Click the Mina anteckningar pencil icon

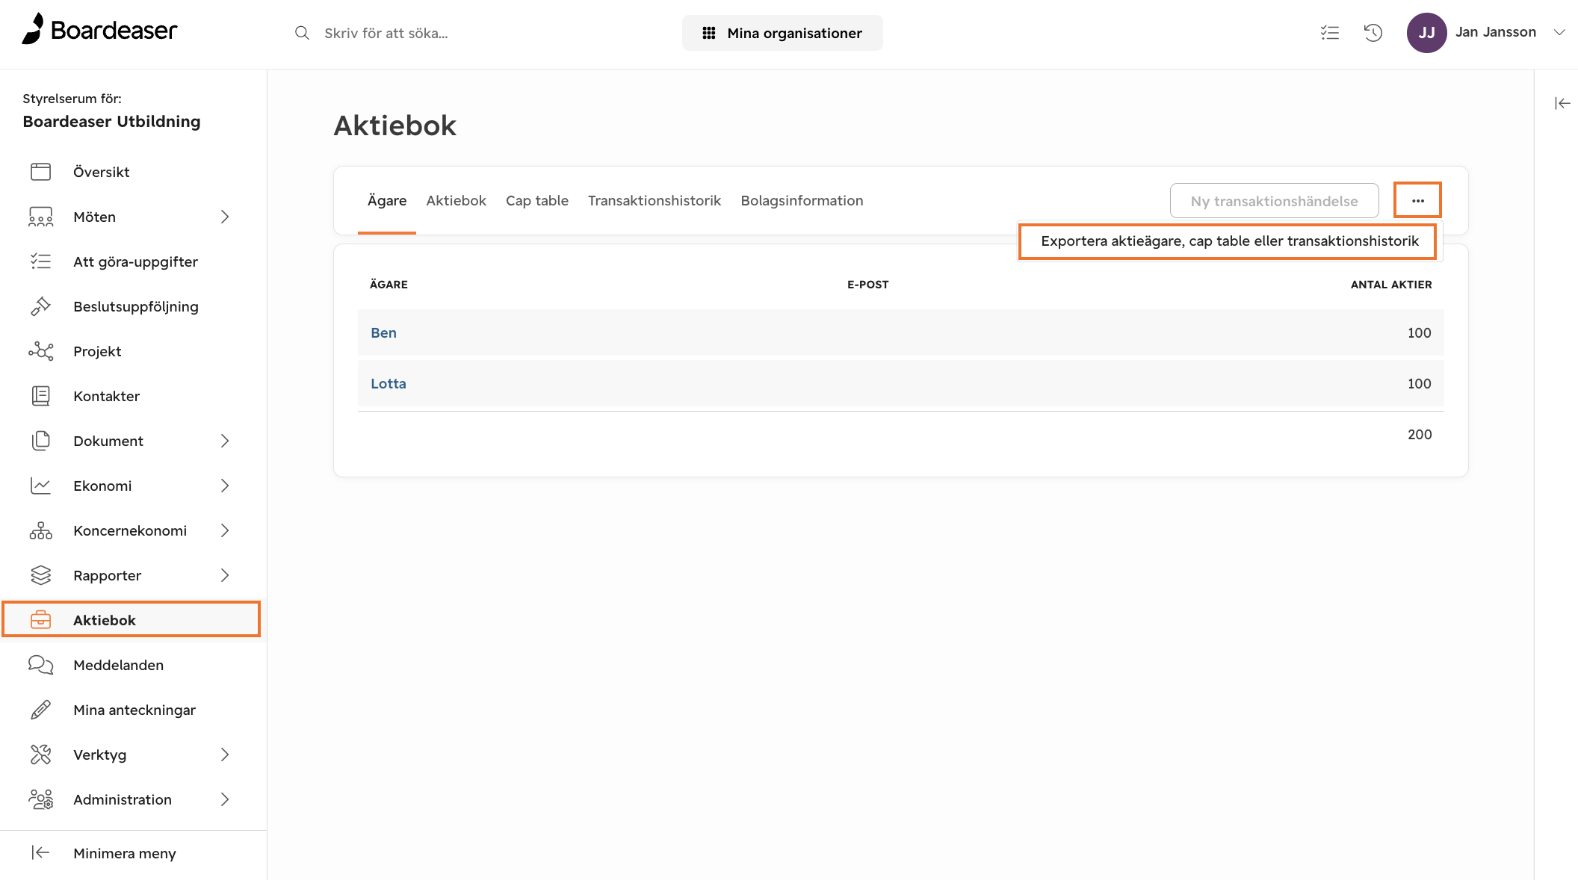pos(40,710)
